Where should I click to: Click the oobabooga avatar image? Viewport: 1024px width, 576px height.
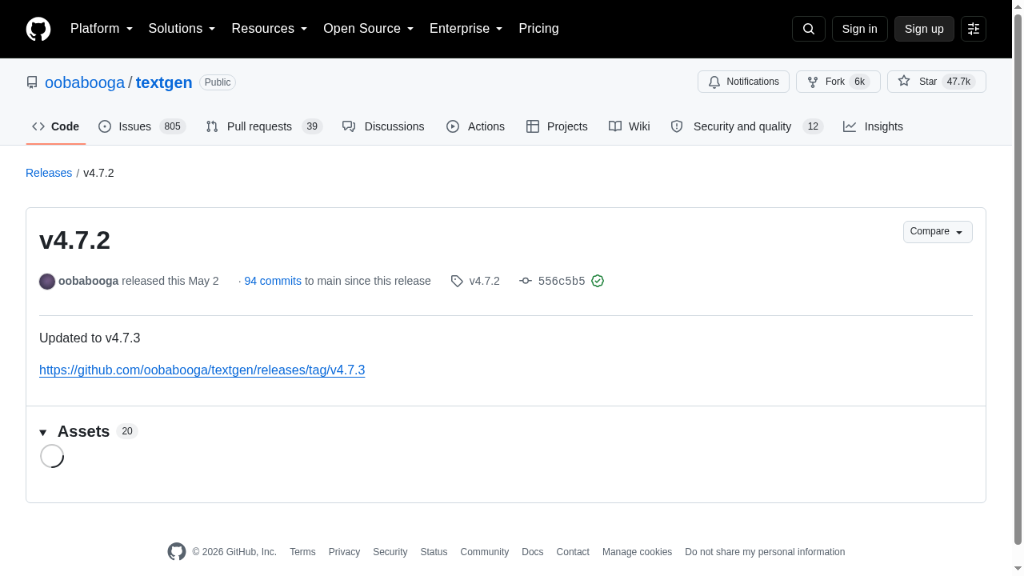47,282
